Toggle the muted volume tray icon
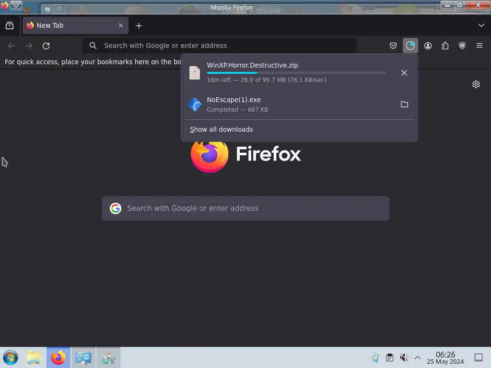 (x=404, y=357)
